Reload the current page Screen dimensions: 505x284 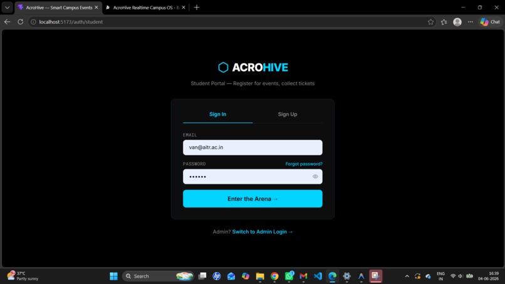coord(20,22)
